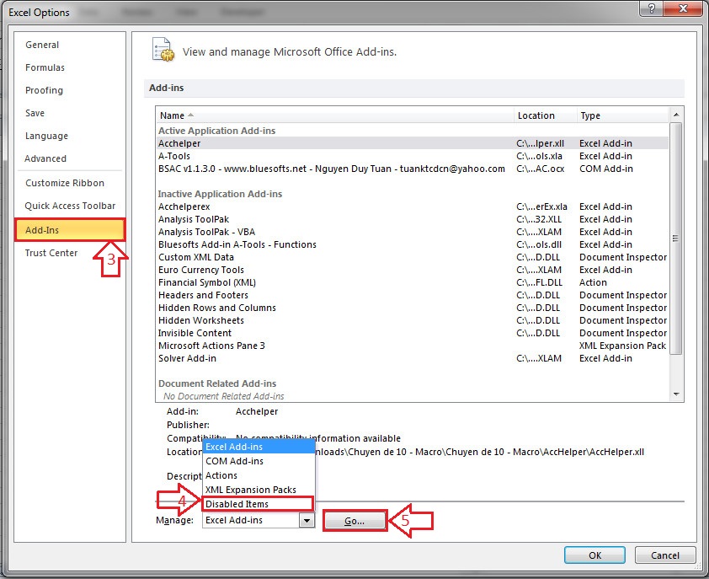The height and width of the screenshot is (579, 709).
Task: Select the BSAC v1.1.3.0 add-in row
Action: coord(413,169)
